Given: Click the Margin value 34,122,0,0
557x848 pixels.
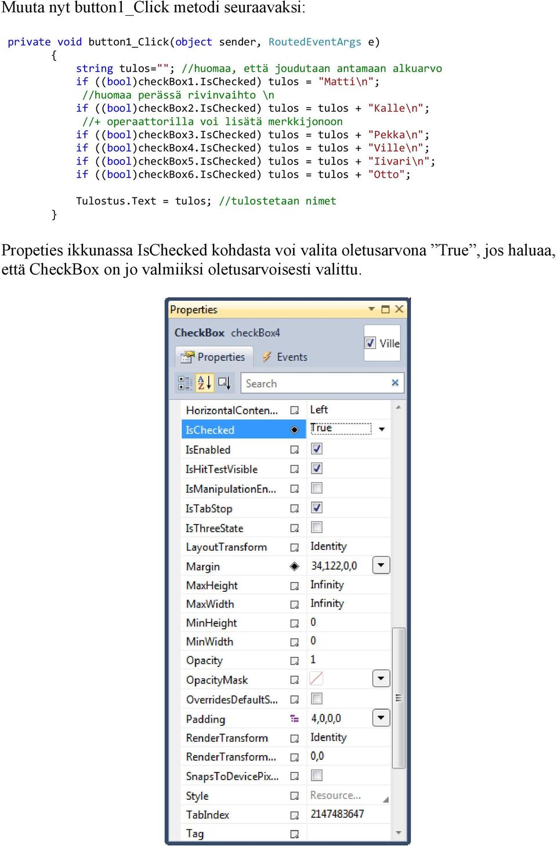Looking at the screenshot, I should [x=334, y=565].
